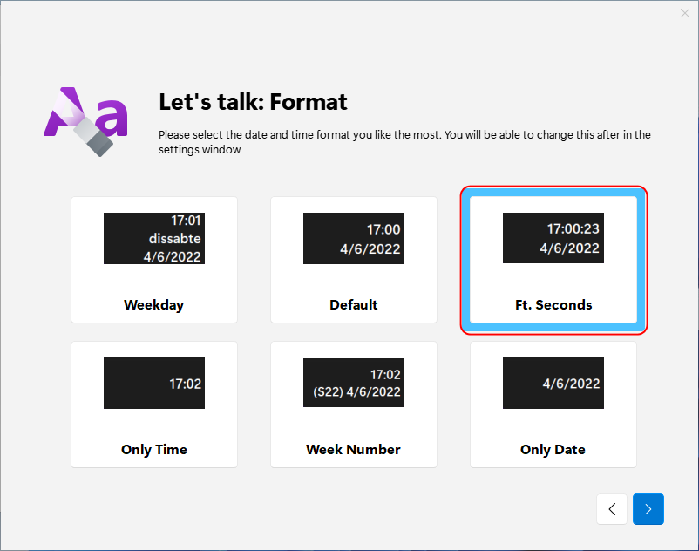Click the Let's talk: Format heading

click(x=253, y=102)
